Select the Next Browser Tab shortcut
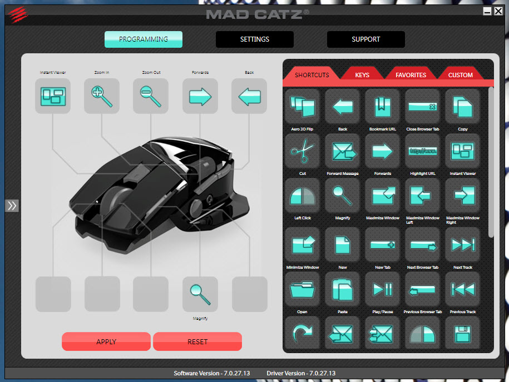509x382 pixels. (x=422, y=245)
